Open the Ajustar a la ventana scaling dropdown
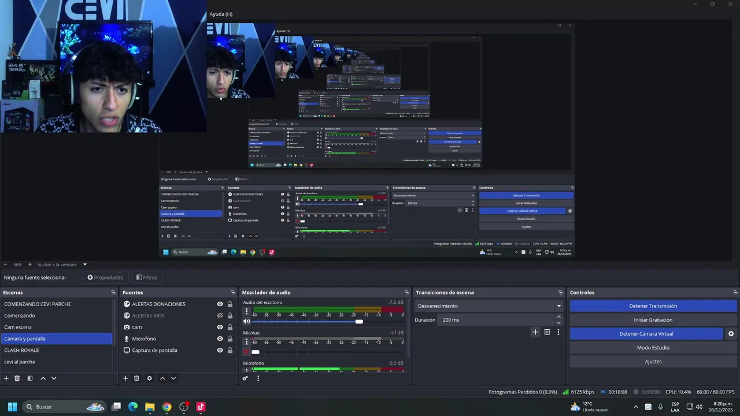 tap(62, 265)
